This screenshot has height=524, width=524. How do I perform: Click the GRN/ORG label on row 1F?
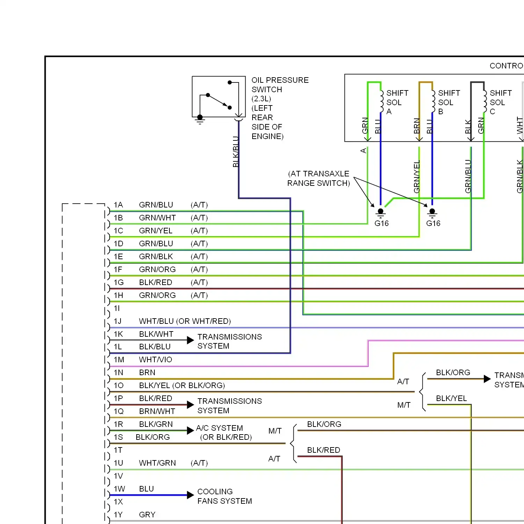(x=157, y=270)
